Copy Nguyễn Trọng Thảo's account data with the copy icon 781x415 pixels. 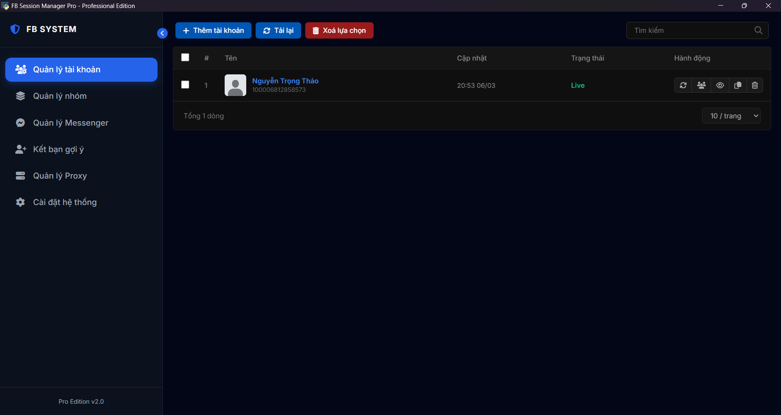[738, 85]
